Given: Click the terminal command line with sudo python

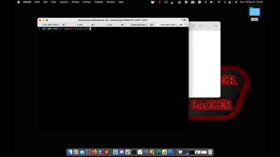Looking at the screenshot, I should [x=84, y=29].
